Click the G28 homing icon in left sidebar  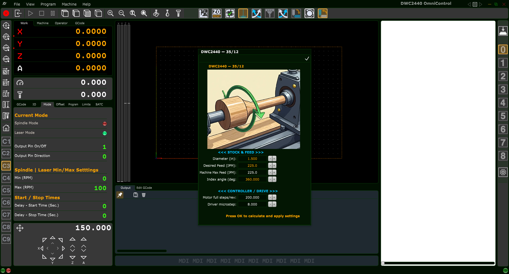click(6, 48)
